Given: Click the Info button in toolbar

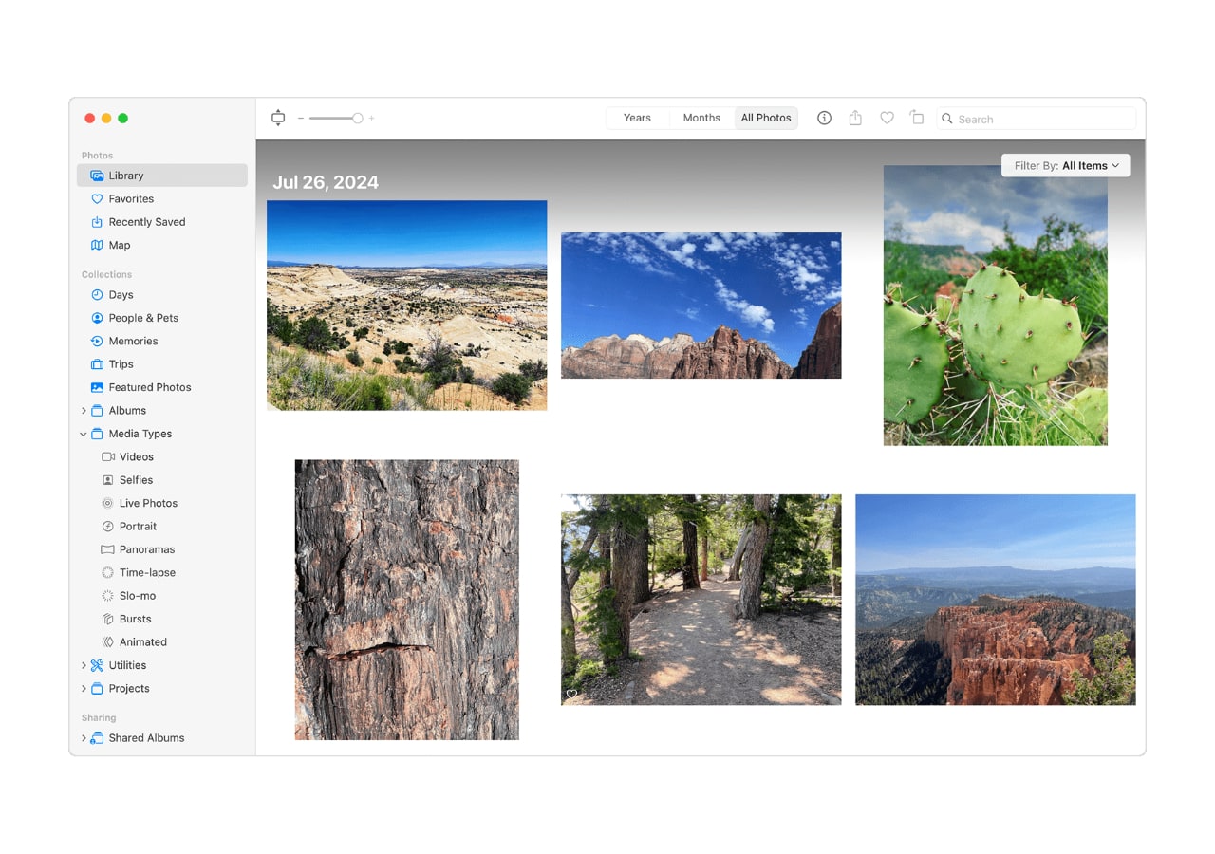Looking at the screenshot, I should point(824,118).
